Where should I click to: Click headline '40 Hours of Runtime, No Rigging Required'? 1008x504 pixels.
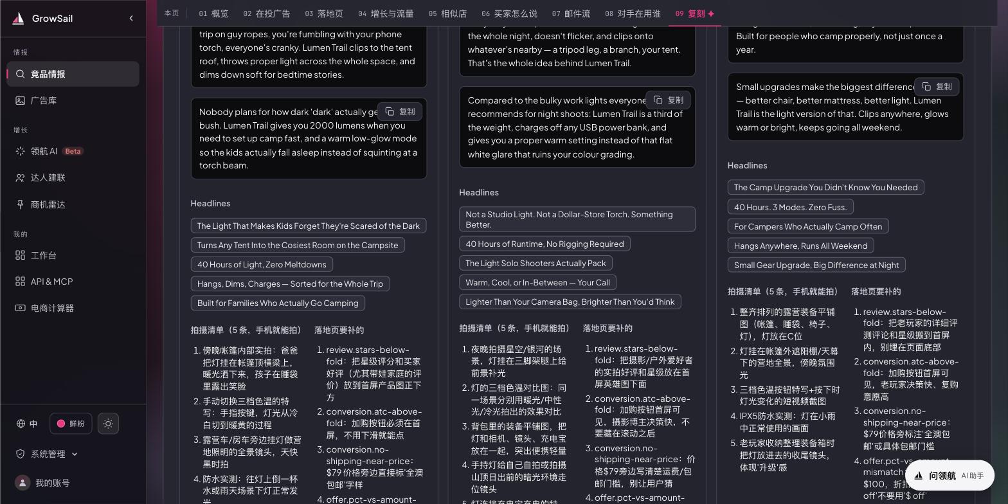[x=544, y=244]
